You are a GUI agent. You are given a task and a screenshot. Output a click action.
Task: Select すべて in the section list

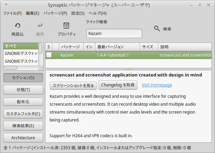21,46
